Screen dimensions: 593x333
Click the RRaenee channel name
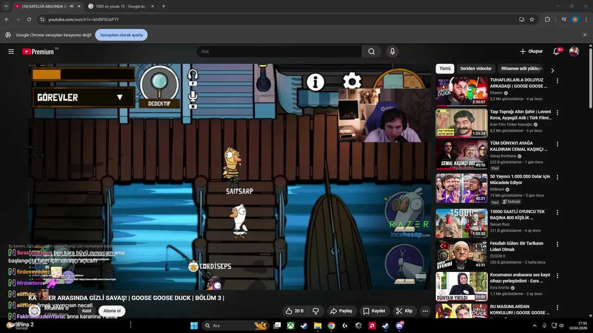click(x=54, y=308)
